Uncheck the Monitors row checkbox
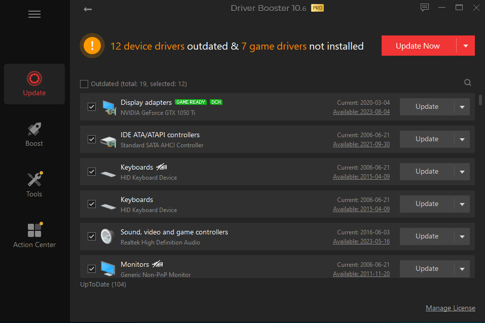 coord(92,269)
